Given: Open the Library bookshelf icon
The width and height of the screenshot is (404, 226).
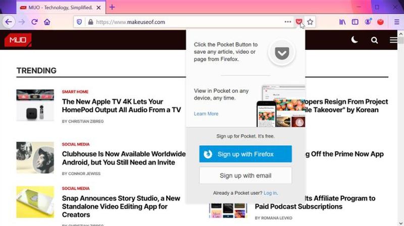Looking at the screenshot, I should pos(342,22).
